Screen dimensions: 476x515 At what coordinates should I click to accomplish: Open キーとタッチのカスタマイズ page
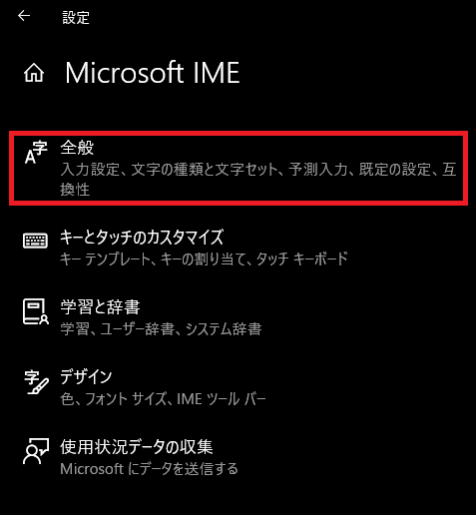pos(238,248)
